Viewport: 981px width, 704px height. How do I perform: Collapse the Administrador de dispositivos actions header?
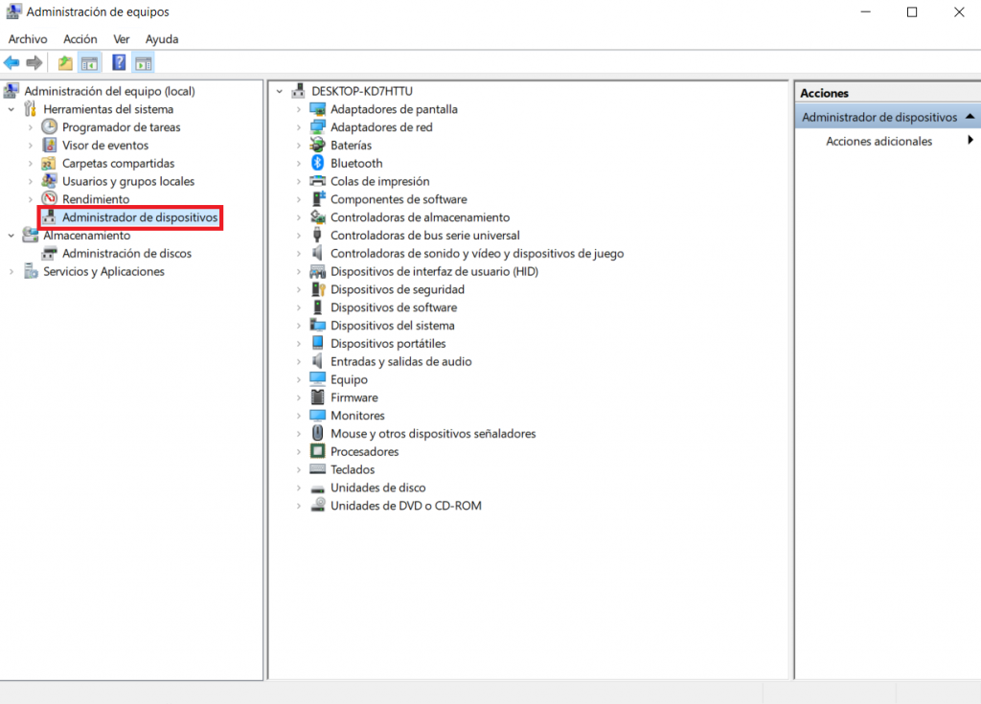[970, 117]
